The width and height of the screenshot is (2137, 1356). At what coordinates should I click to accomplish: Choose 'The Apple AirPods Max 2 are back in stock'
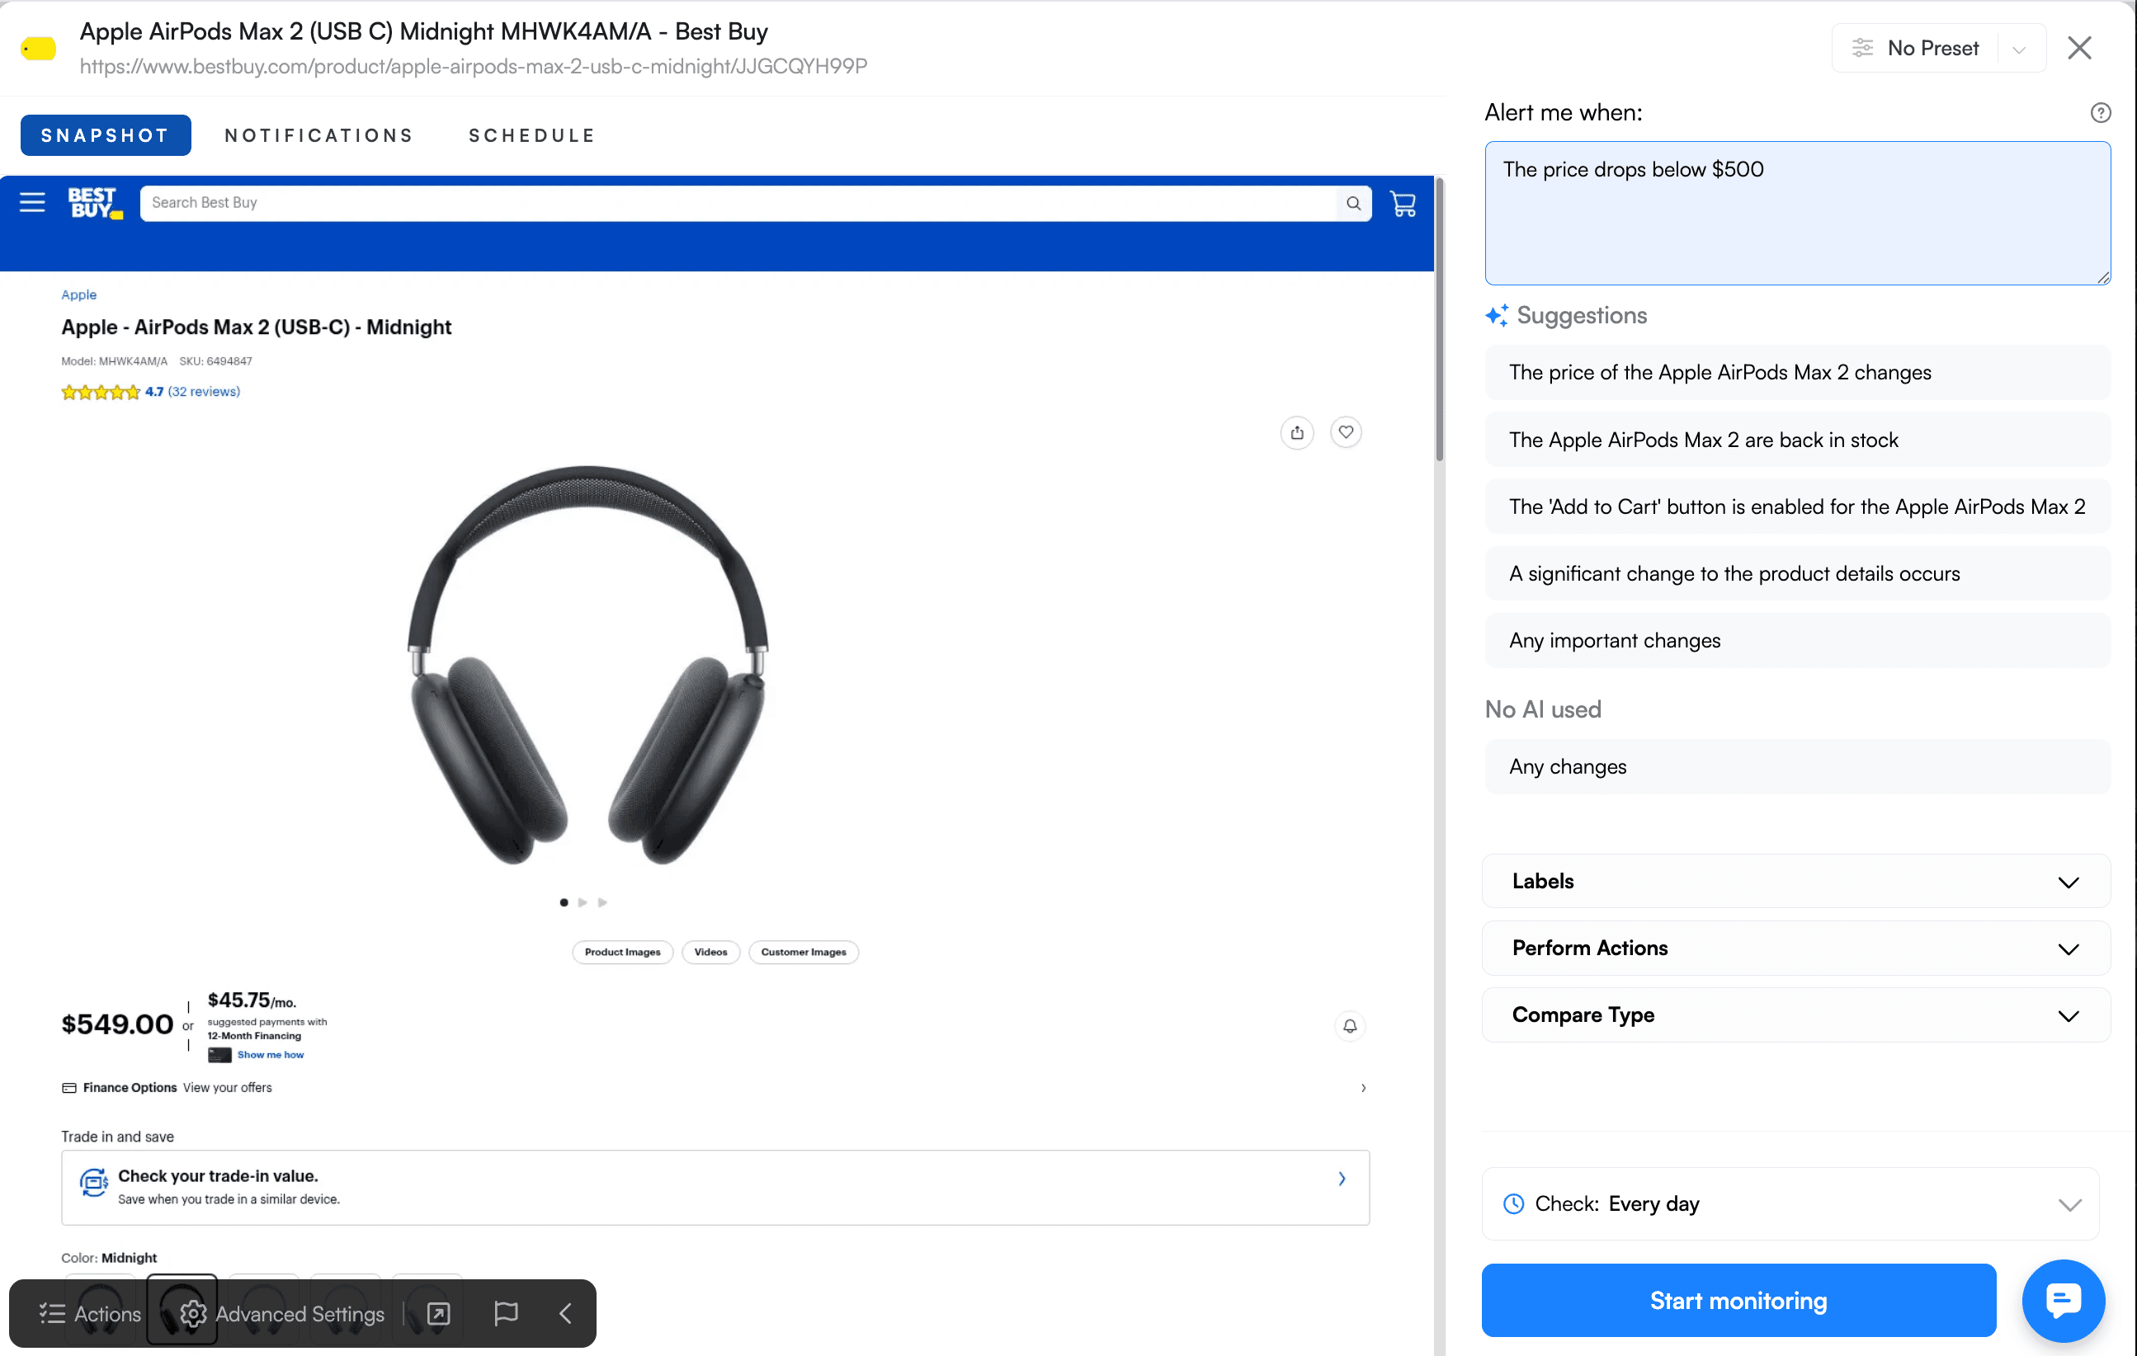(1797, 440)
